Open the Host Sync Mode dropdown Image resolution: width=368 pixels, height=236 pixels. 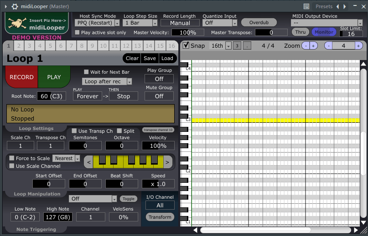117,23
